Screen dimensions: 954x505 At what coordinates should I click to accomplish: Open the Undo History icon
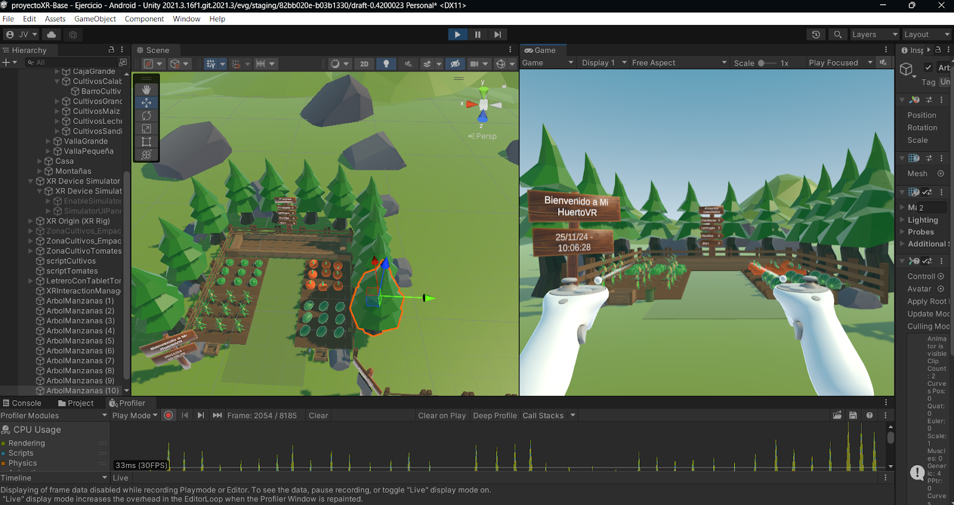(816, 35)
